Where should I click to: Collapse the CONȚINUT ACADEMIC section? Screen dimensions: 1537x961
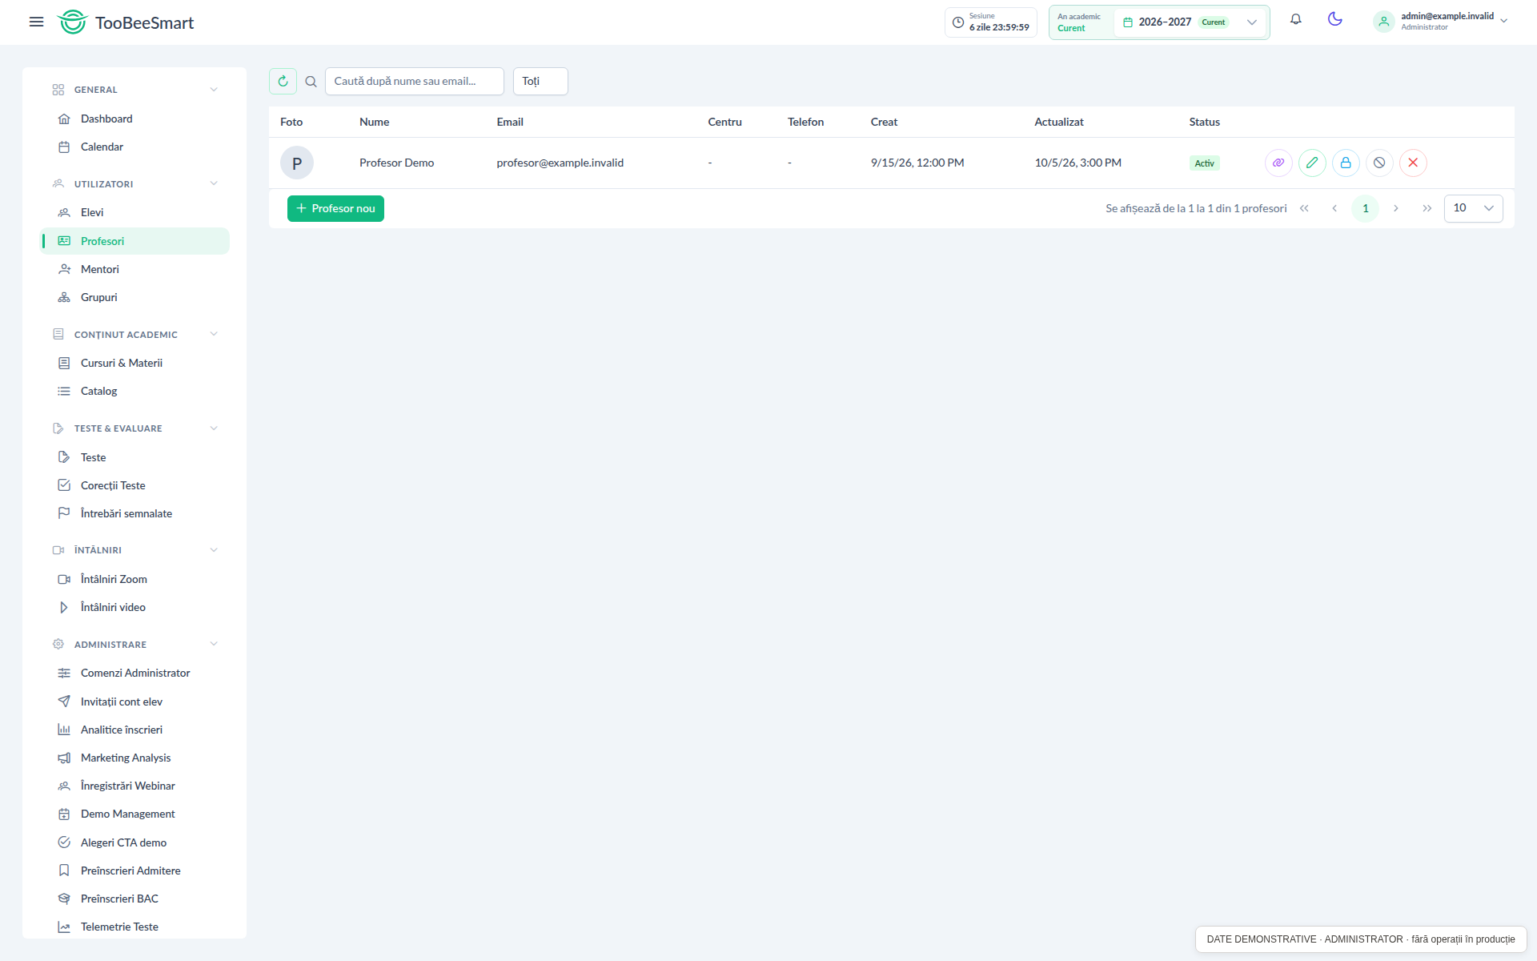[x=134, y=335]
